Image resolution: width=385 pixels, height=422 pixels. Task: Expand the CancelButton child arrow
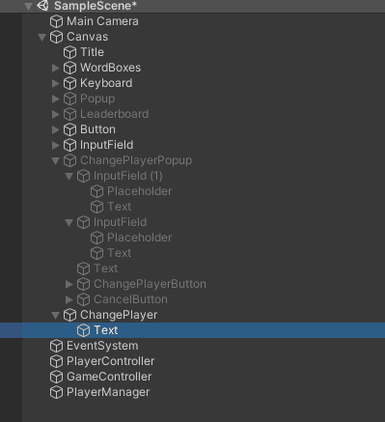pyautogui.click(x=69, y=299)
